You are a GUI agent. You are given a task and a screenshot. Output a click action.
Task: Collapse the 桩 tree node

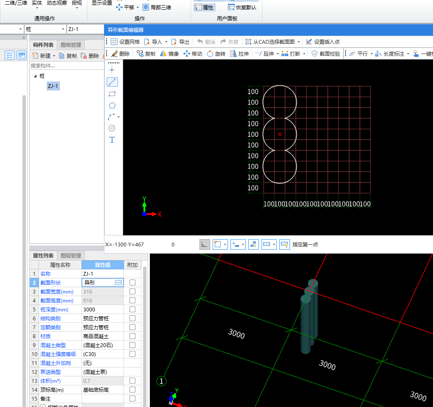click(35, 76)
